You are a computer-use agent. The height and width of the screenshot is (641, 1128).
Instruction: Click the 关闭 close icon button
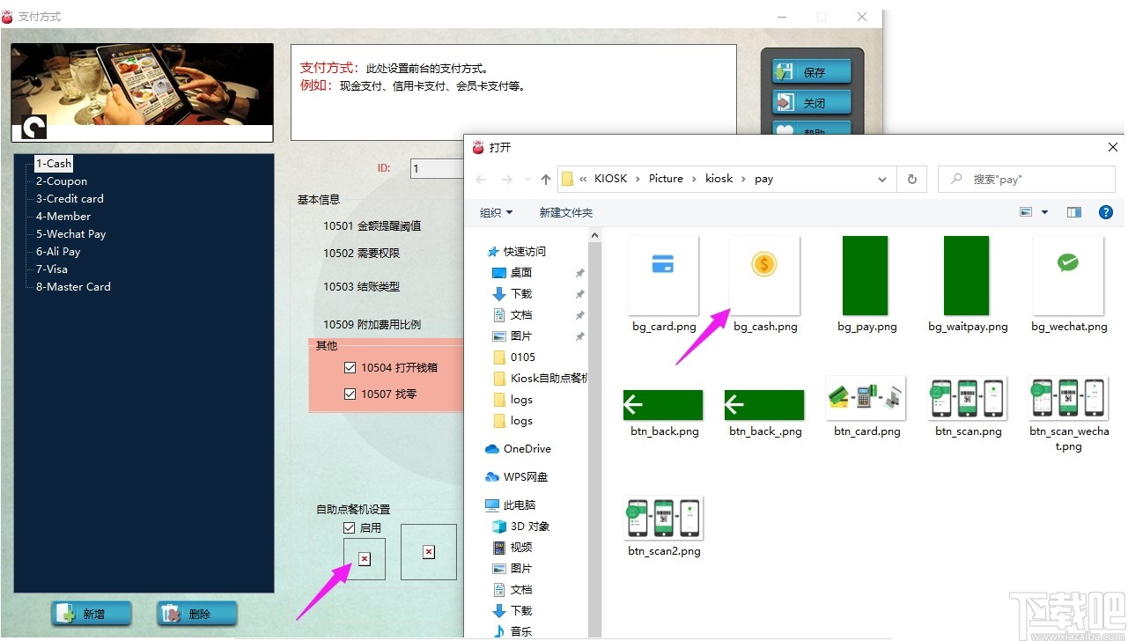coord(786,101)
